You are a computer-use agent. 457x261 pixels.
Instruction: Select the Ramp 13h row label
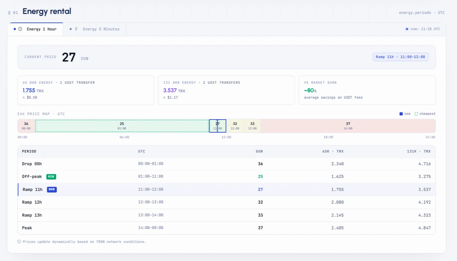32,215
